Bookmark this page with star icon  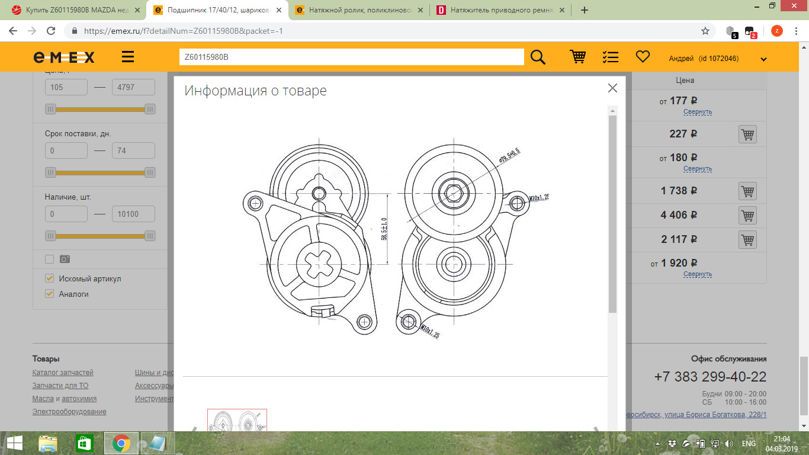tap(705, 31)
